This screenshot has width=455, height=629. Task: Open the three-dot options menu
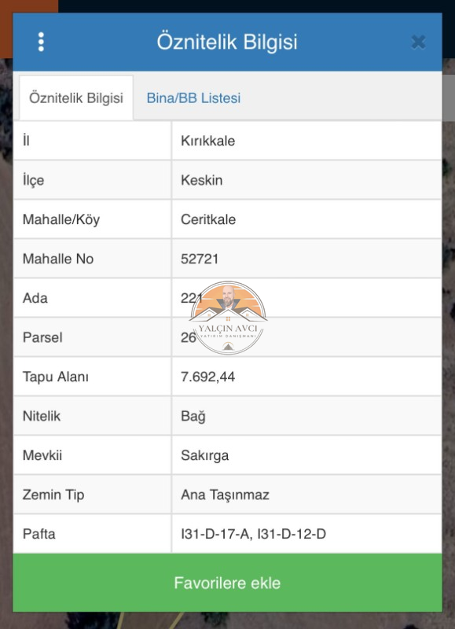tap(41, 42)
